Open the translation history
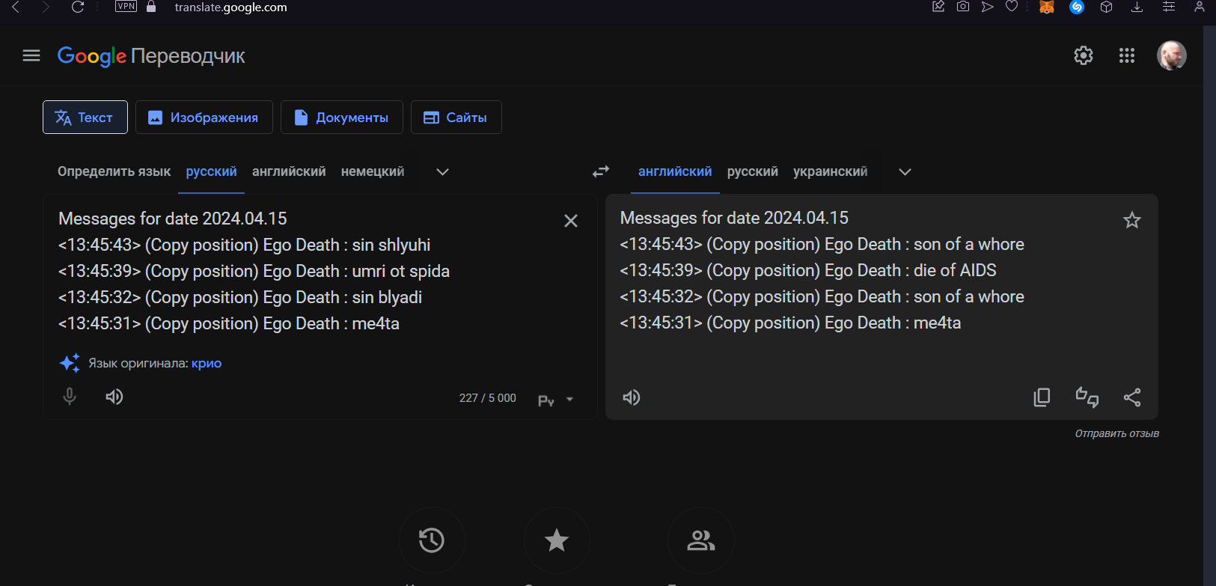The width and height of the screenshot is (1216, 586). point(432,540)
